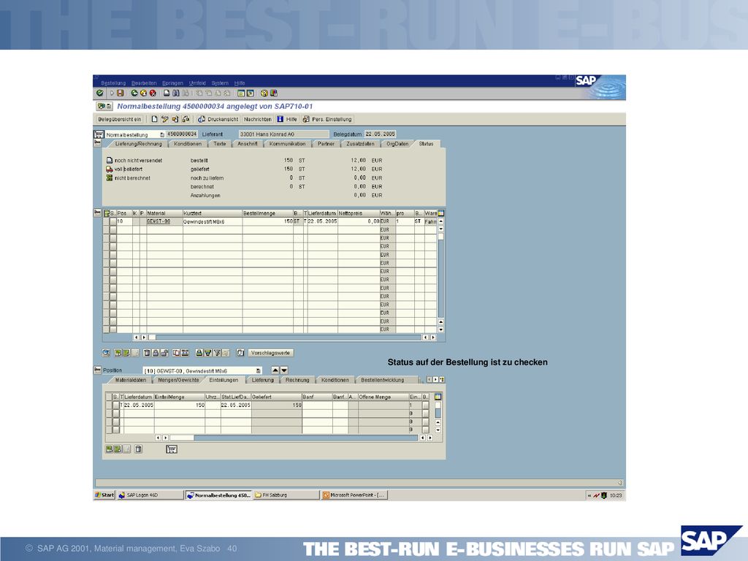Click the green Enter checkmark icon
The image size is (748, 561).
pos(99,93)
